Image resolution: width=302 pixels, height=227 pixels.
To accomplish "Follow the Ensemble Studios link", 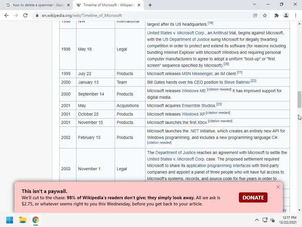I will pyautogui.click(x=198, y=106).
